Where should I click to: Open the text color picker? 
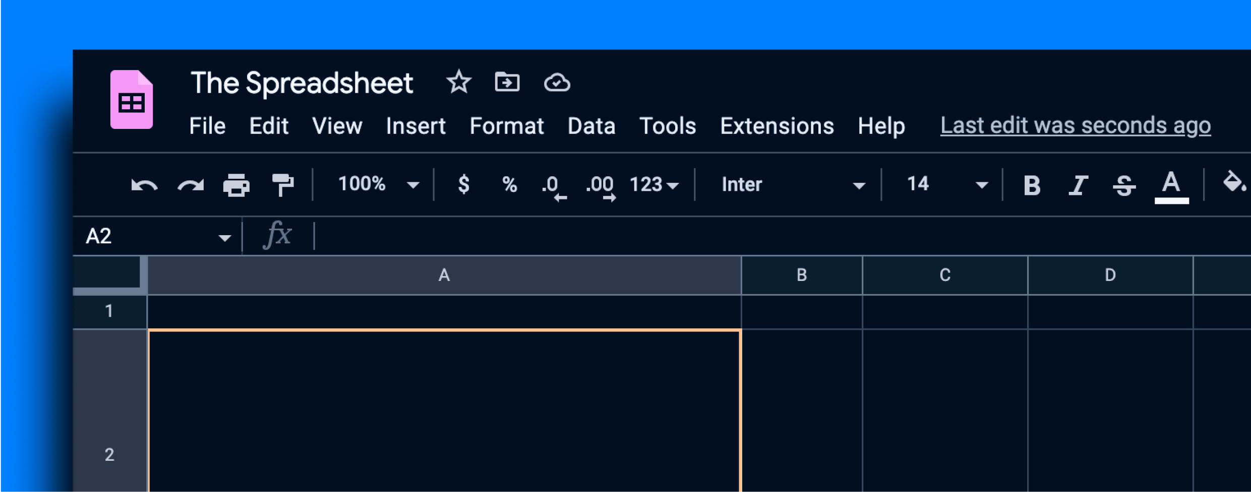click(1171, 186)
